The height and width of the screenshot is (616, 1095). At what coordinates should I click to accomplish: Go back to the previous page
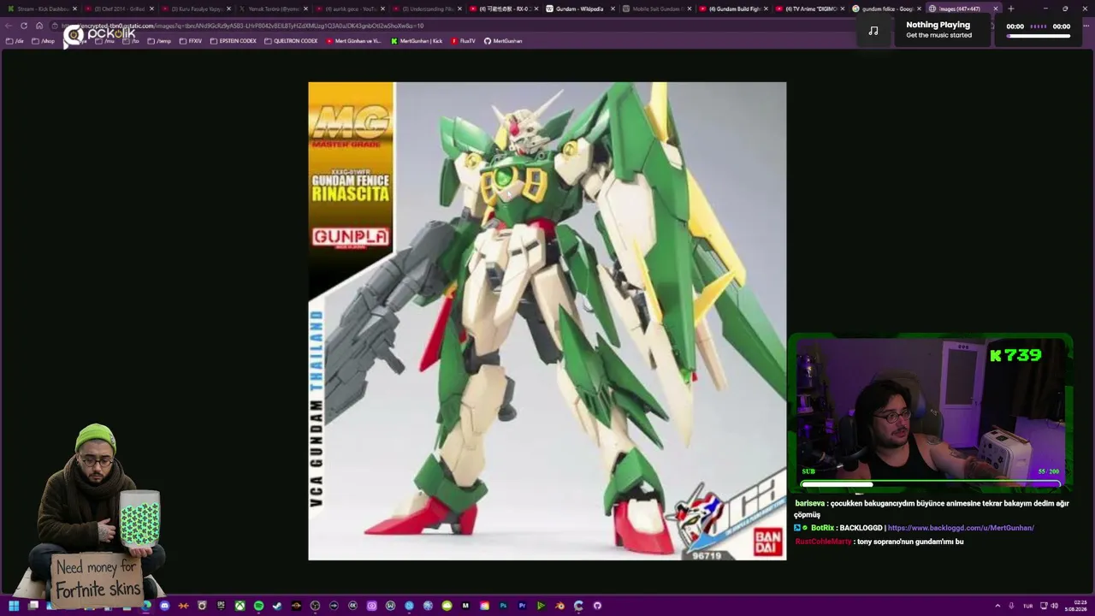9,26
